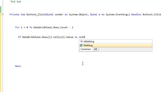The width and height of the screenshot is (164, 92).
Task: Collapse the Button1_Click sub outline
Action: pyautogui.click(x=3, y=15)
